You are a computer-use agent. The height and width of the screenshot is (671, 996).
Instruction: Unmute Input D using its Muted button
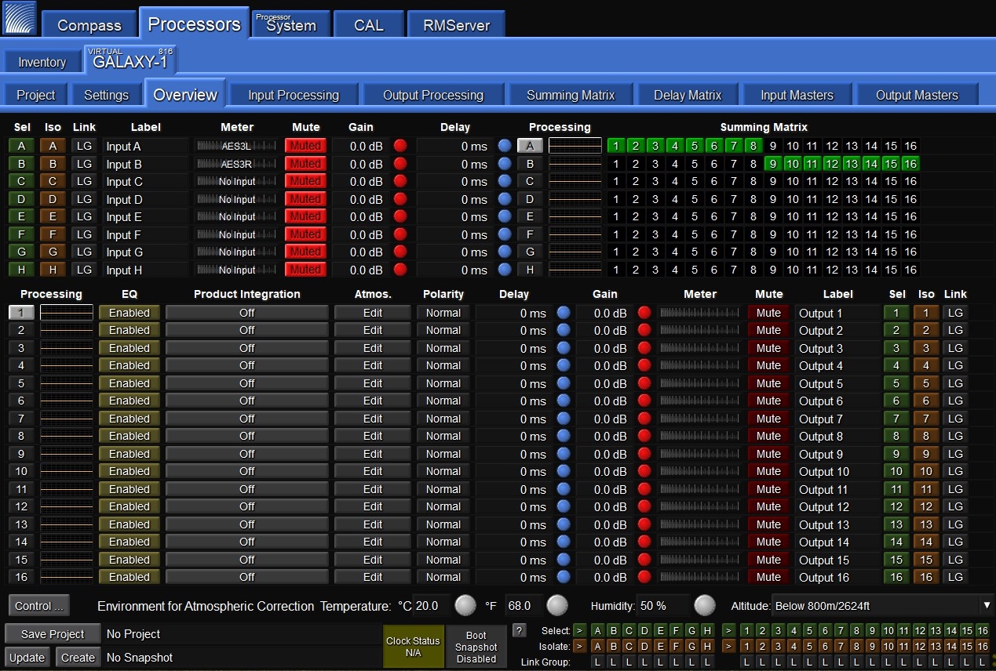[x=305, y=199]
